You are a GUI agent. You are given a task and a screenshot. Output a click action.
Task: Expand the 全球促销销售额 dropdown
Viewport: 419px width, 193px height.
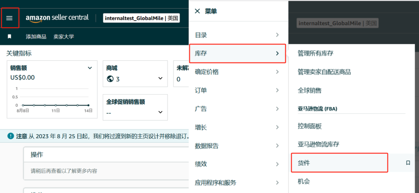tap(160, 112)
